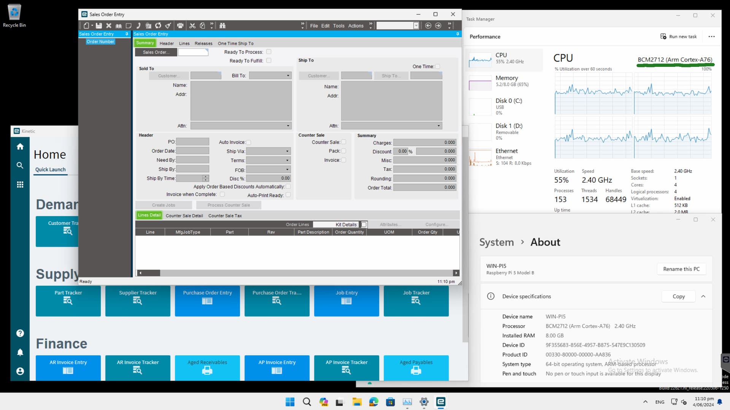
Task: Open the Edit menu
Action: coord(325,26)
